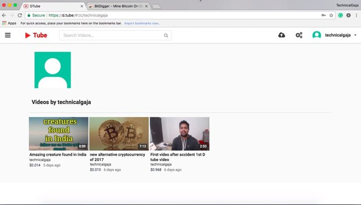Click the saved password key icon

point(323,15)
